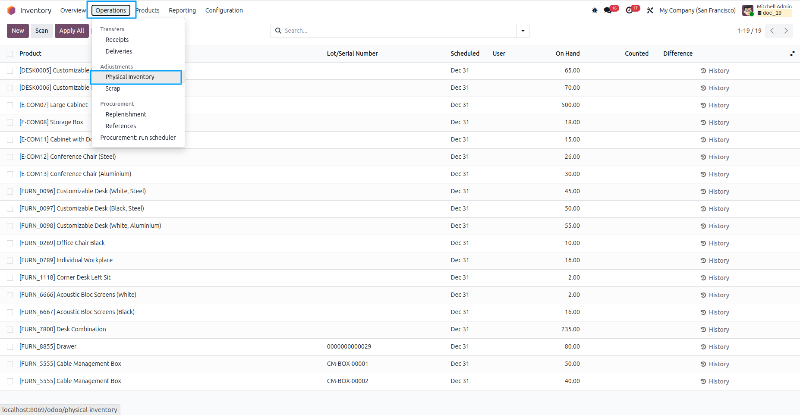Sort by On Hand column header
The image size is (800, 415).
tap(567, 53)
